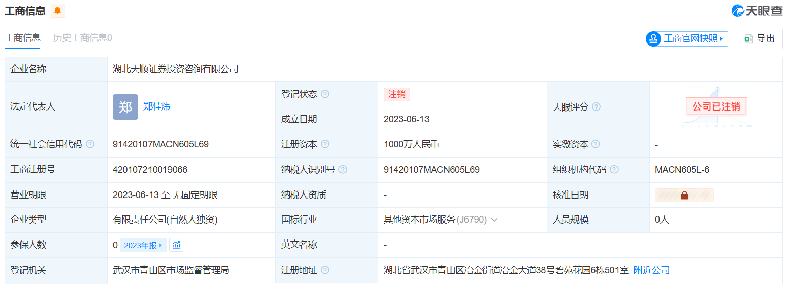Expand the 国标行业 dropdown chevron
This screenshot has height=284, width=786.
click(494, 220)
